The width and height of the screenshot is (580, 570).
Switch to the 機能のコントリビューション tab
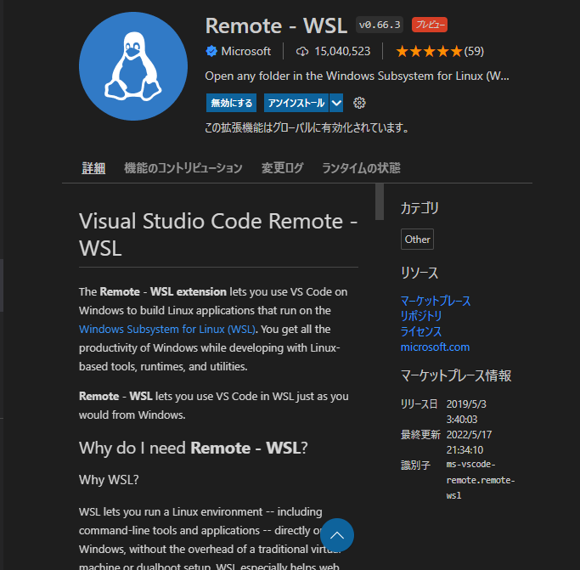click(x=183, y=168)
